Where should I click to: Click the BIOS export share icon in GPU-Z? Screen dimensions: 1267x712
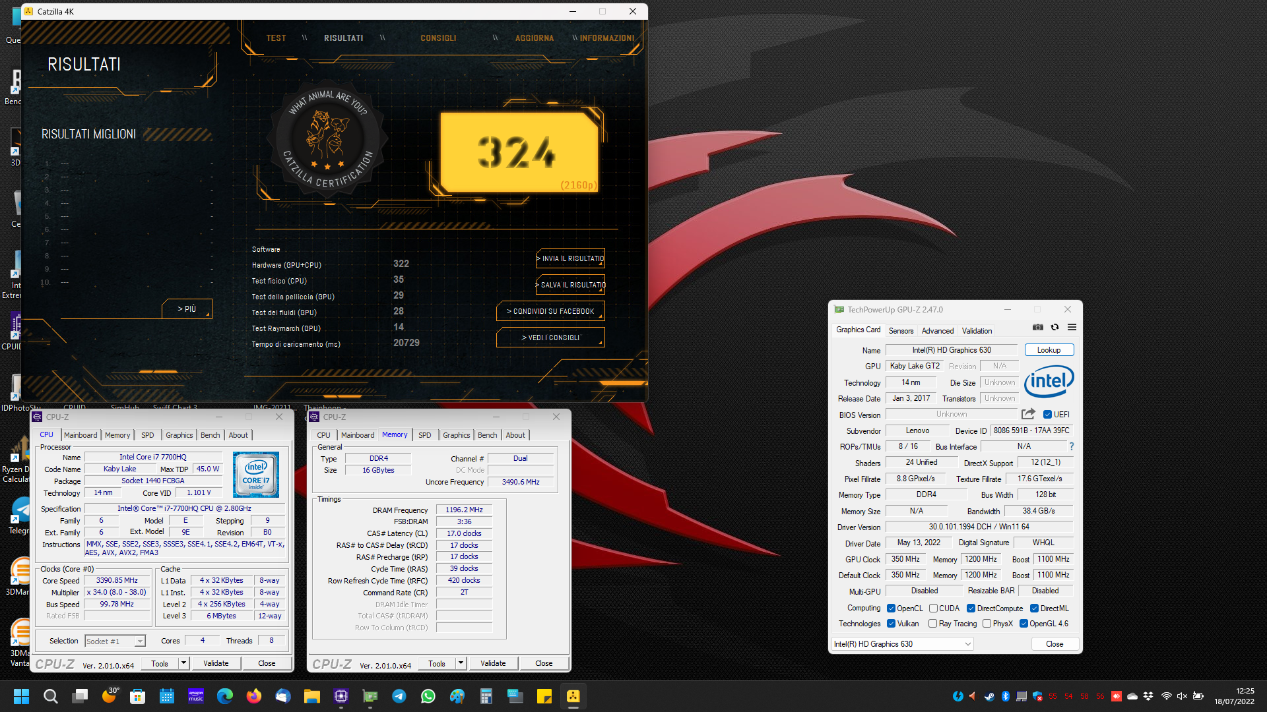coord(1028,414)
